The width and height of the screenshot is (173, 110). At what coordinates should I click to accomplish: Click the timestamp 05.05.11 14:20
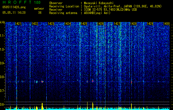[x=14, y=13]
